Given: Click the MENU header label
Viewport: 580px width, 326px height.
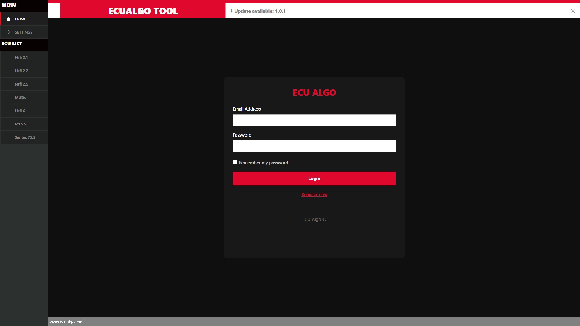Looking at the screenshot, I should click(x=9, y=5).
